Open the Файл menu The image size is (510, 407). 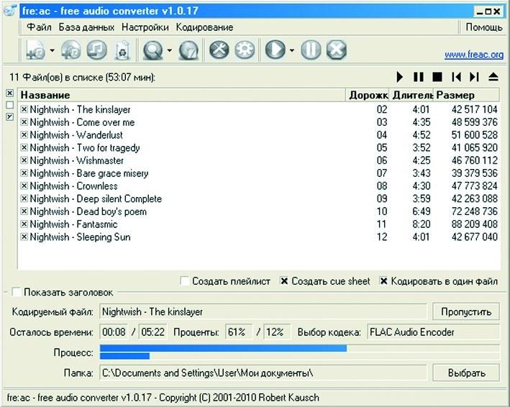point(39,27)
